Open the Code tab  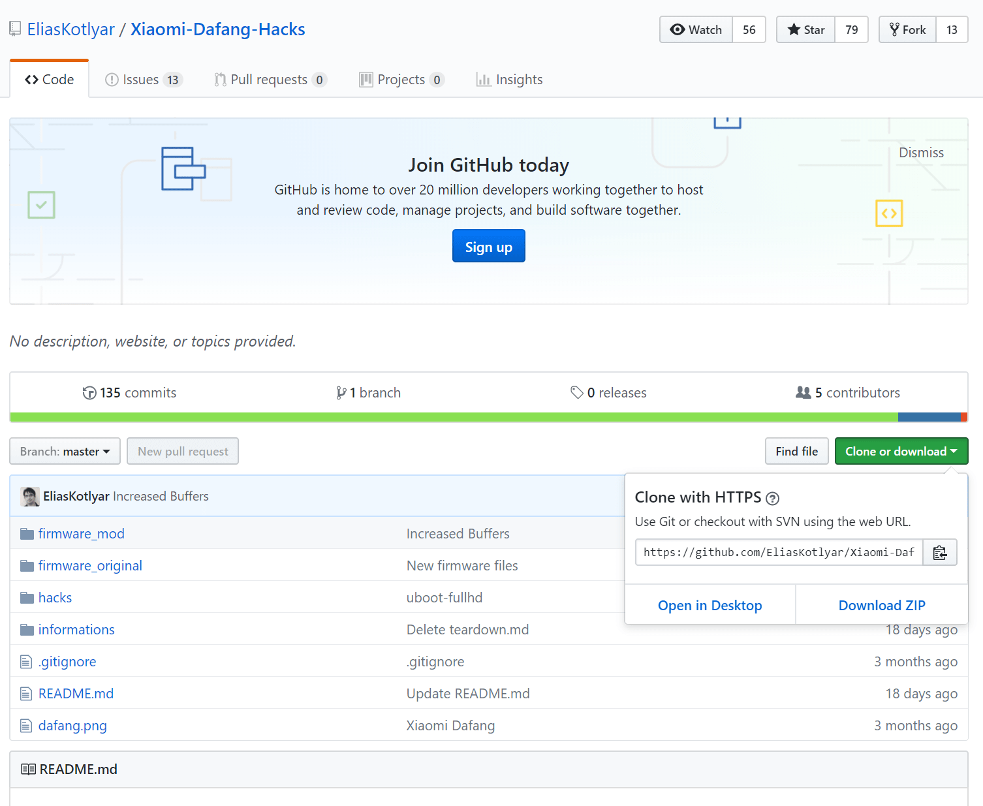49,79
